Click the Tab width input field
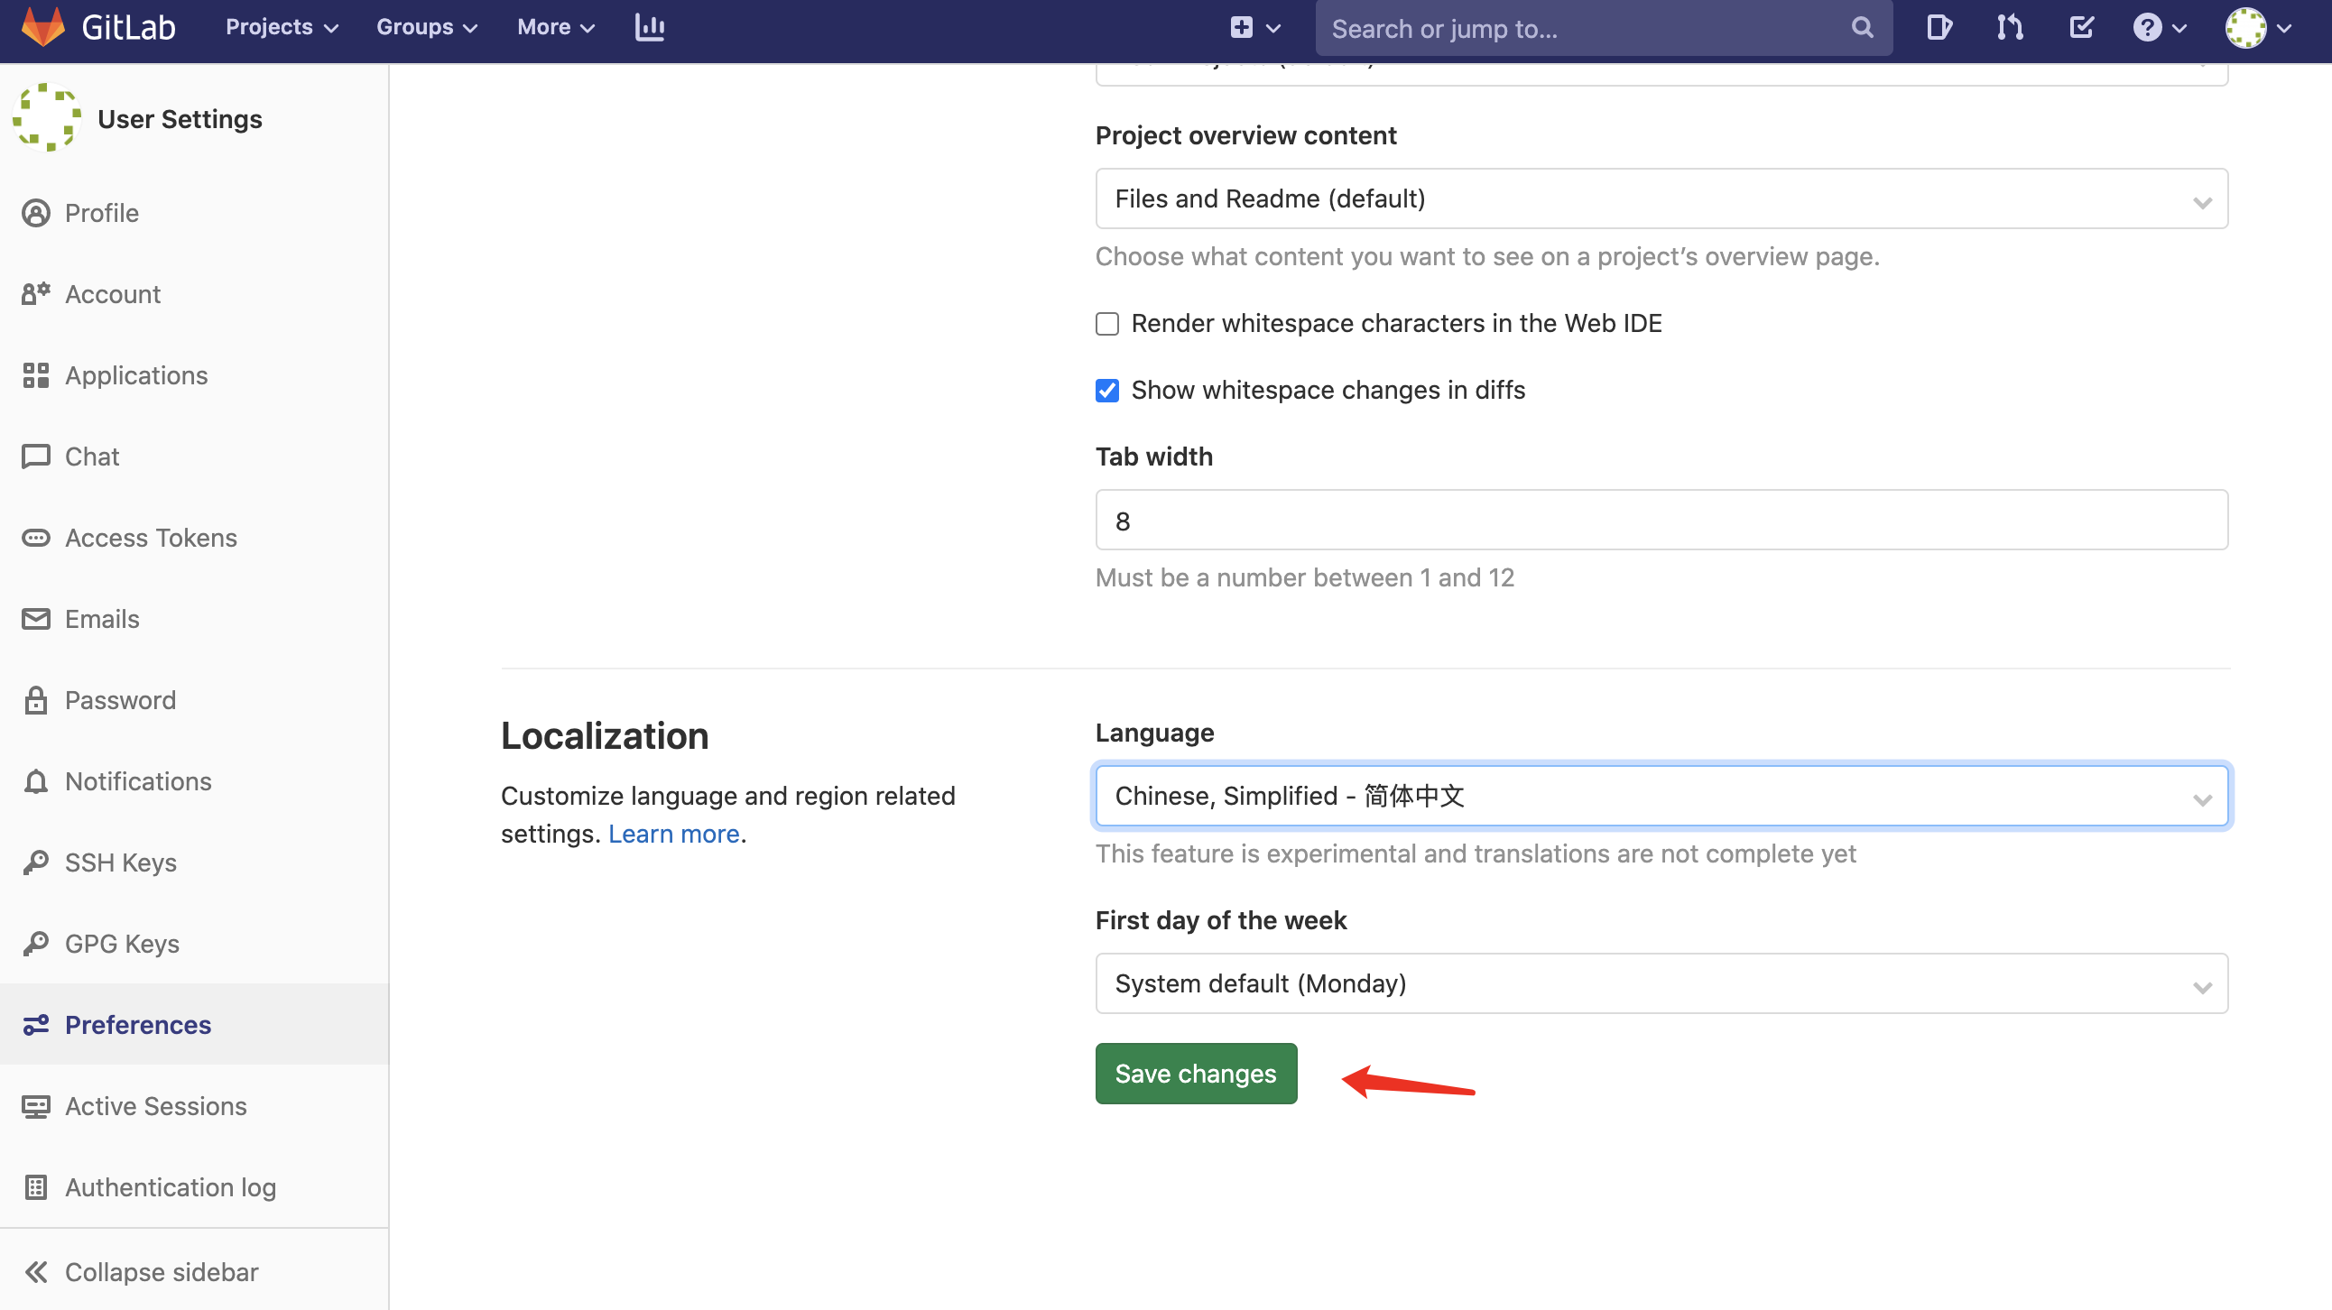The image size is (2332, 1310). coord(1661,521)
